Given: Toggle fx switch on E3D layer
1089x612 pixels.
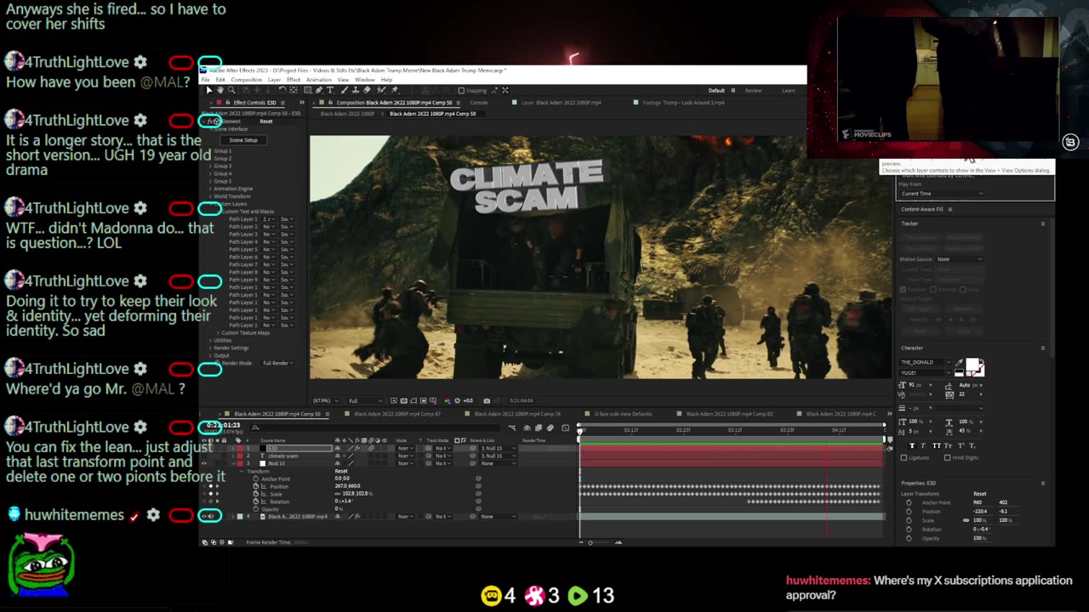Looking at the screenshot, I should pyautogui.click(x=357, y=448).
